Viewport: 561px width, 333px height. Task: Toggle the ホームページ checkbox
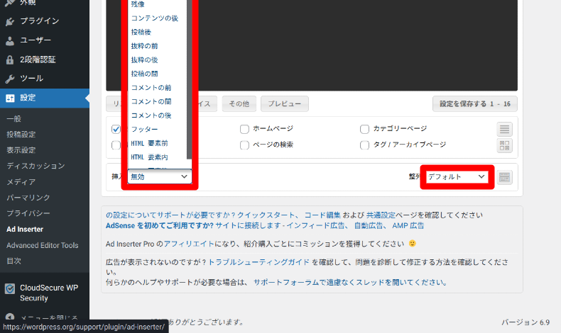pos(244,129)
